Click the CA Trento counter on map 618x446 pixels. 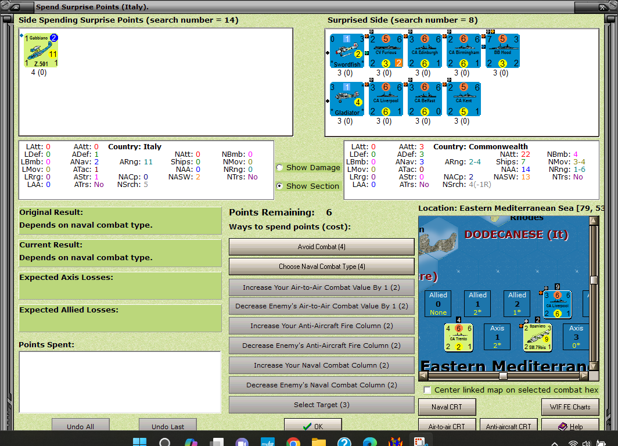tap(458, 337)
